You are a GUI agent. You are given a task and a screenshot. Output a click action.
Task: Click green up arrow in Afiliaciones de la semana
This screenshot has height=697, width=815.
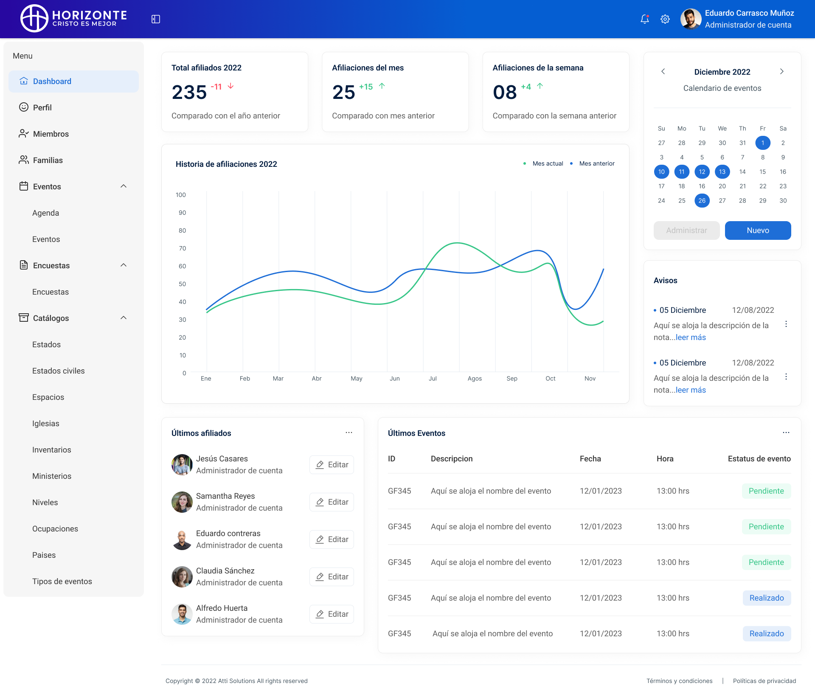tap(540, 86)
